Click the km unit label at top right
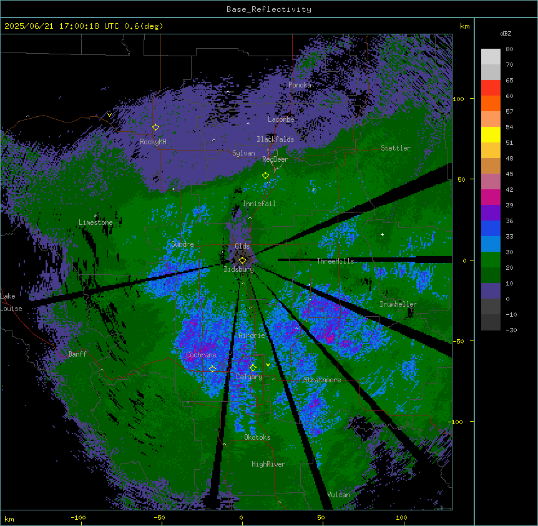 click(x=464, y=26)
